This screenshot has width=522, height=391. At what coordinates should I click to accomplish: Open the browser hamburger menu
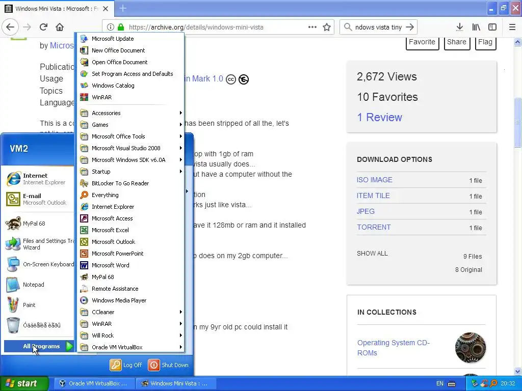(512, 27)
